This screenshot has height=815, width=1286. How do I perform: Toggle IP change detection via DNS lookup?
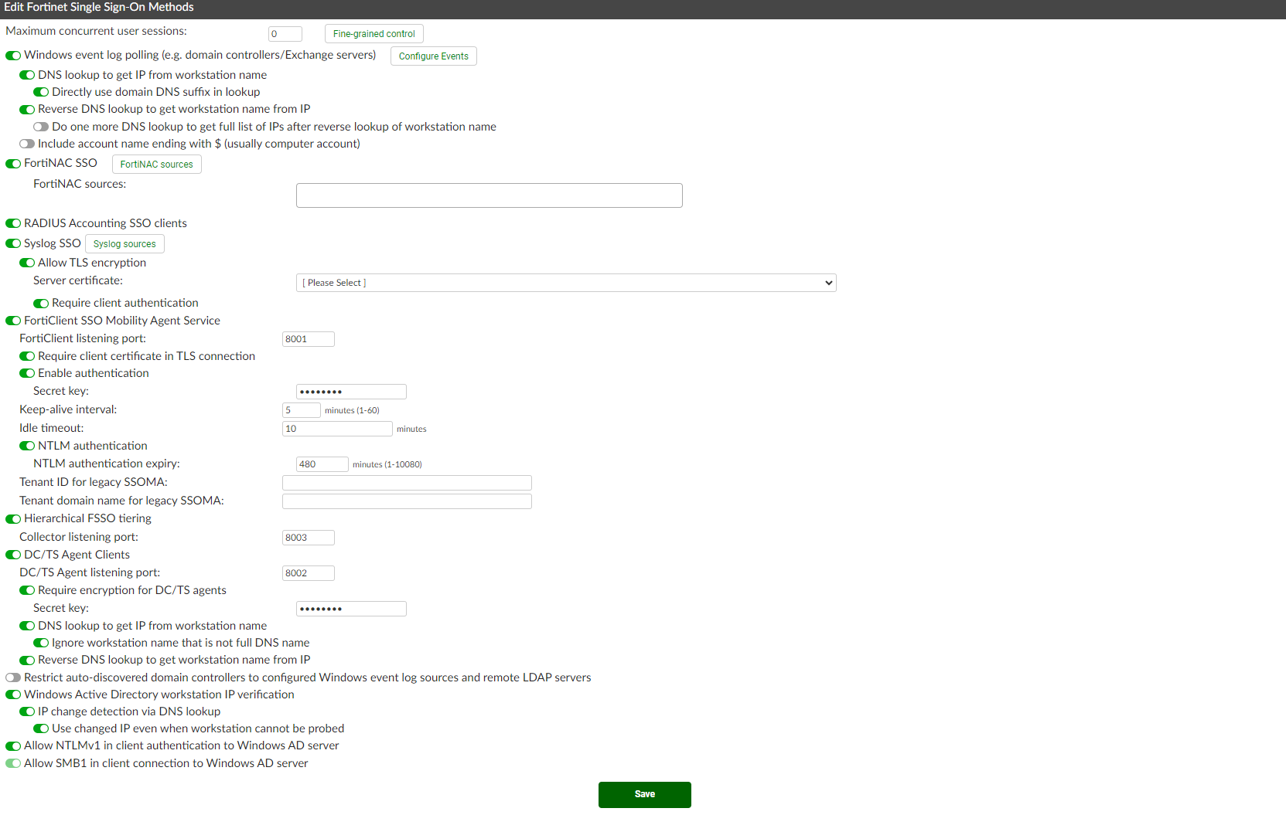click(x=27, y=712)
